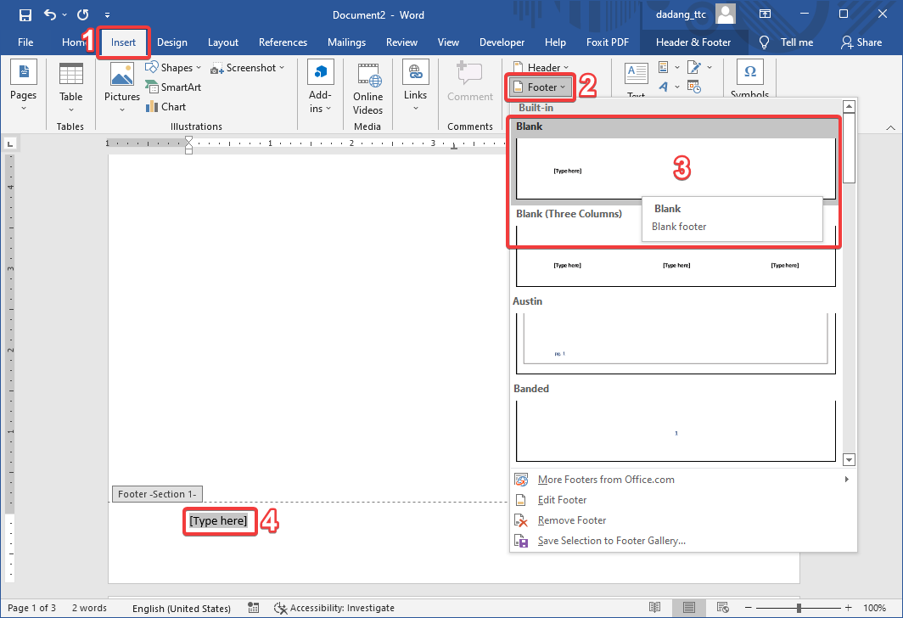Click Edit Footer menu option
The height and width of the screenshot is (618, 903).
pyautogui.click(x=562, y=500)
